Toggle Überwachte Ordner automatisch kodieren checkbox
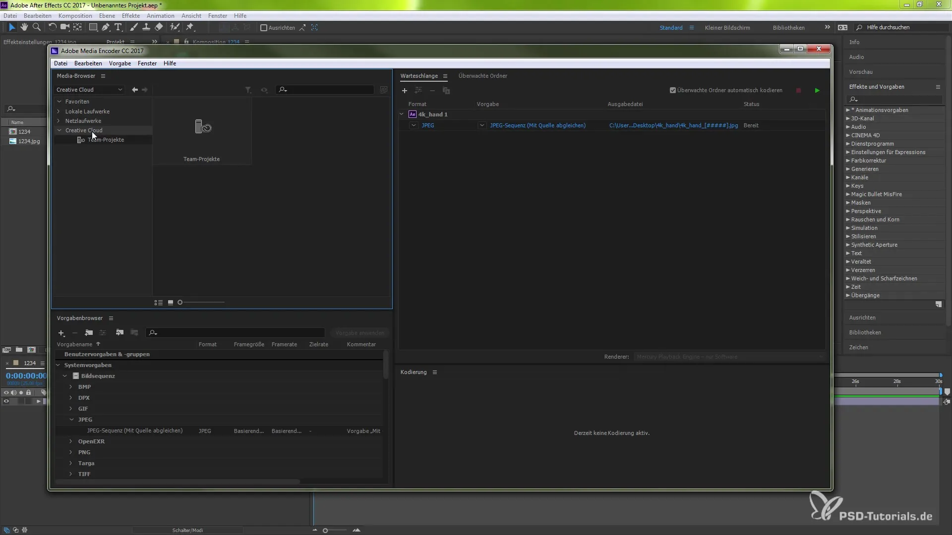 tap(673, 90)
